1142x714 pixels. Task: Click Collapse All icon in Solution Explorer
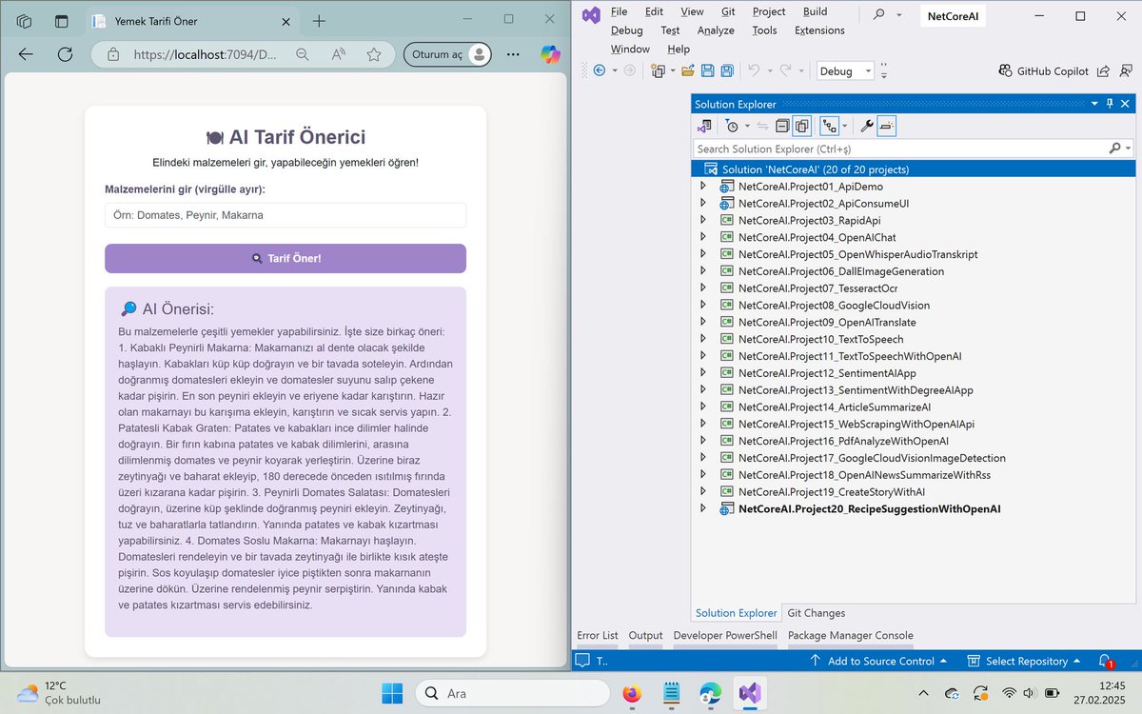(782, 126)
